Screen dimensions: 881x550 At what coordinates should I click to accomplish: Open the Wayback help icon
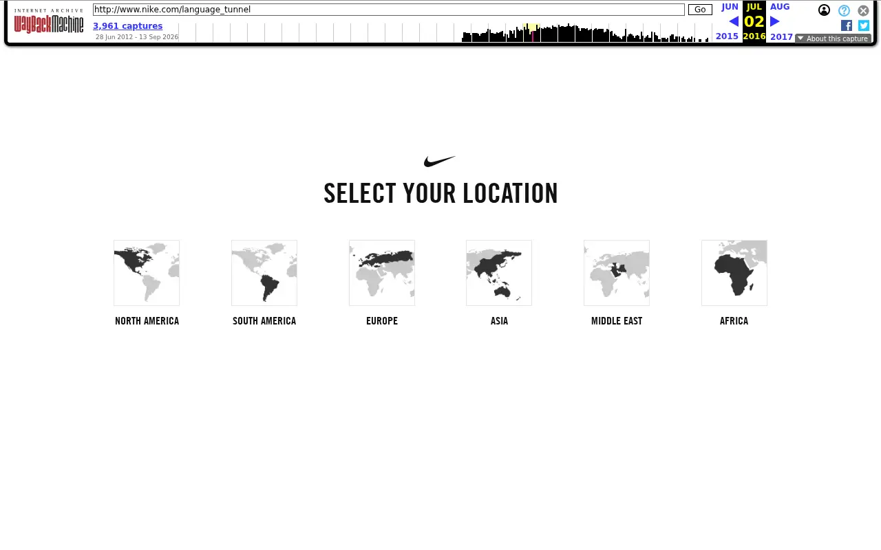click(x=844, y=10)
